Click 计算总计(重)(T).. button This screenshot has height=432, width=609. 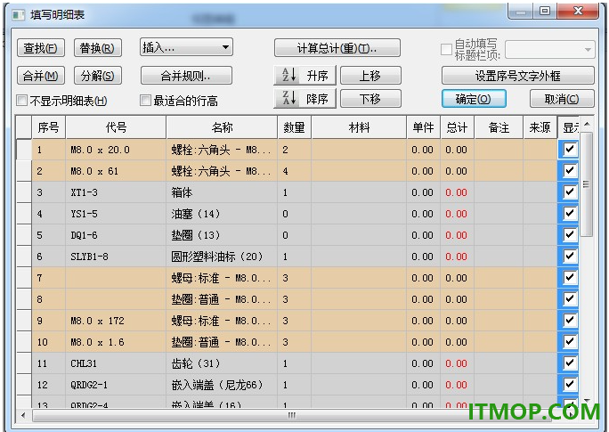(337, 48)
